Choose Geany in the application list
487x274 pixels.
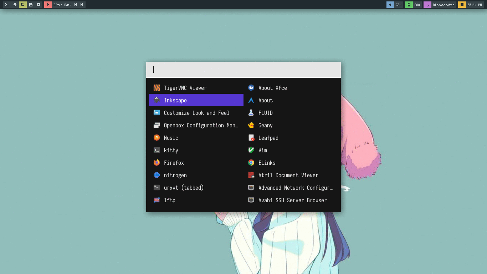(265, 125)
